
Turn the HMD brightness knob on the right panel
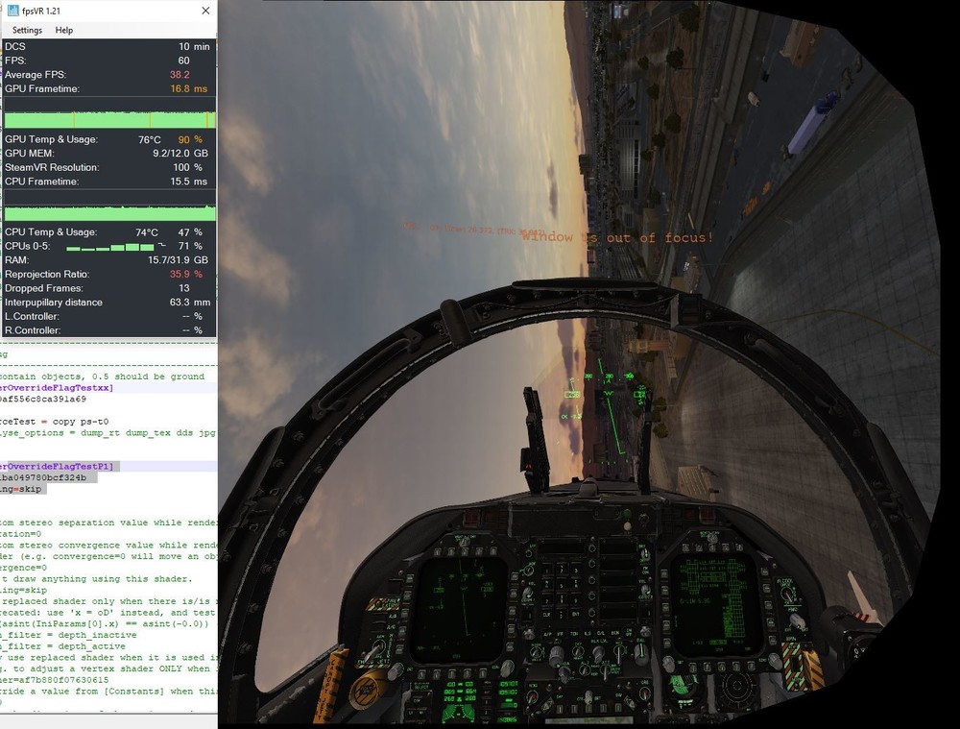coord(797,620)
